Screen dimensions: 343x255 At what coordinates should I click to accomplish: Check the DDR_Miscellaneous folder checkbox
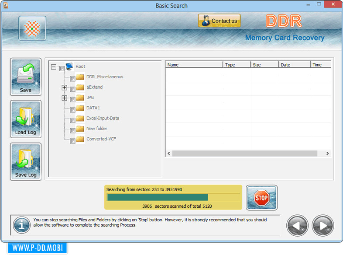pyautogui.click(x=72, y=79)
